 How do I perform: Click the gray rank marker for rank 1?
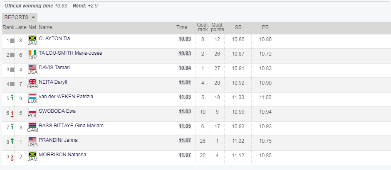(x=12, y=41)
